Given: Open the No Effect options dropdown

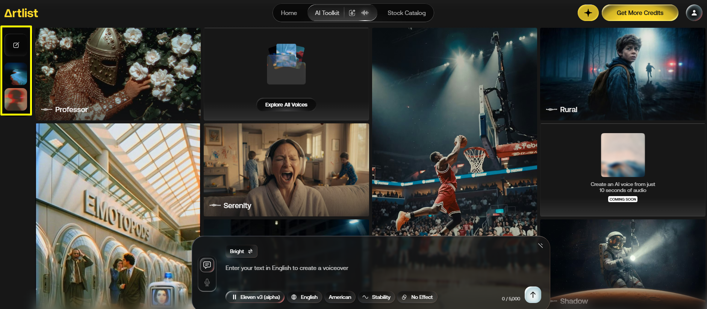Looking at the screenshot, I should coord(417,297).
